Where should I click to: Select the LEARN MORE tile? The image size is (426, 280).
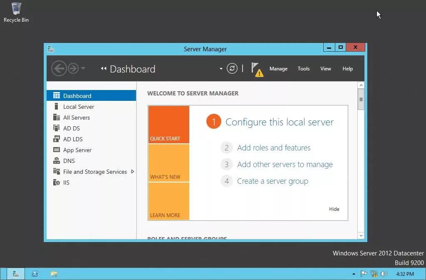tap(169, 201)
